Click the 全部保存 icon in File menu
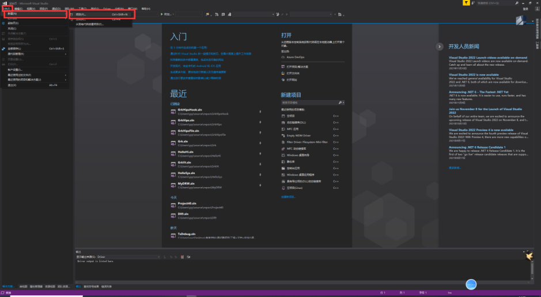The image size is (541, 297). coord(4,48)
